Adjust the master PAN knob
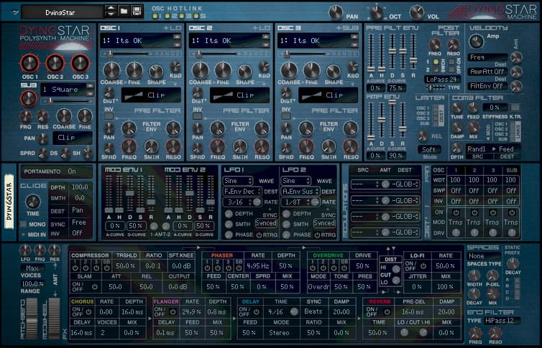 coord(335,12)
